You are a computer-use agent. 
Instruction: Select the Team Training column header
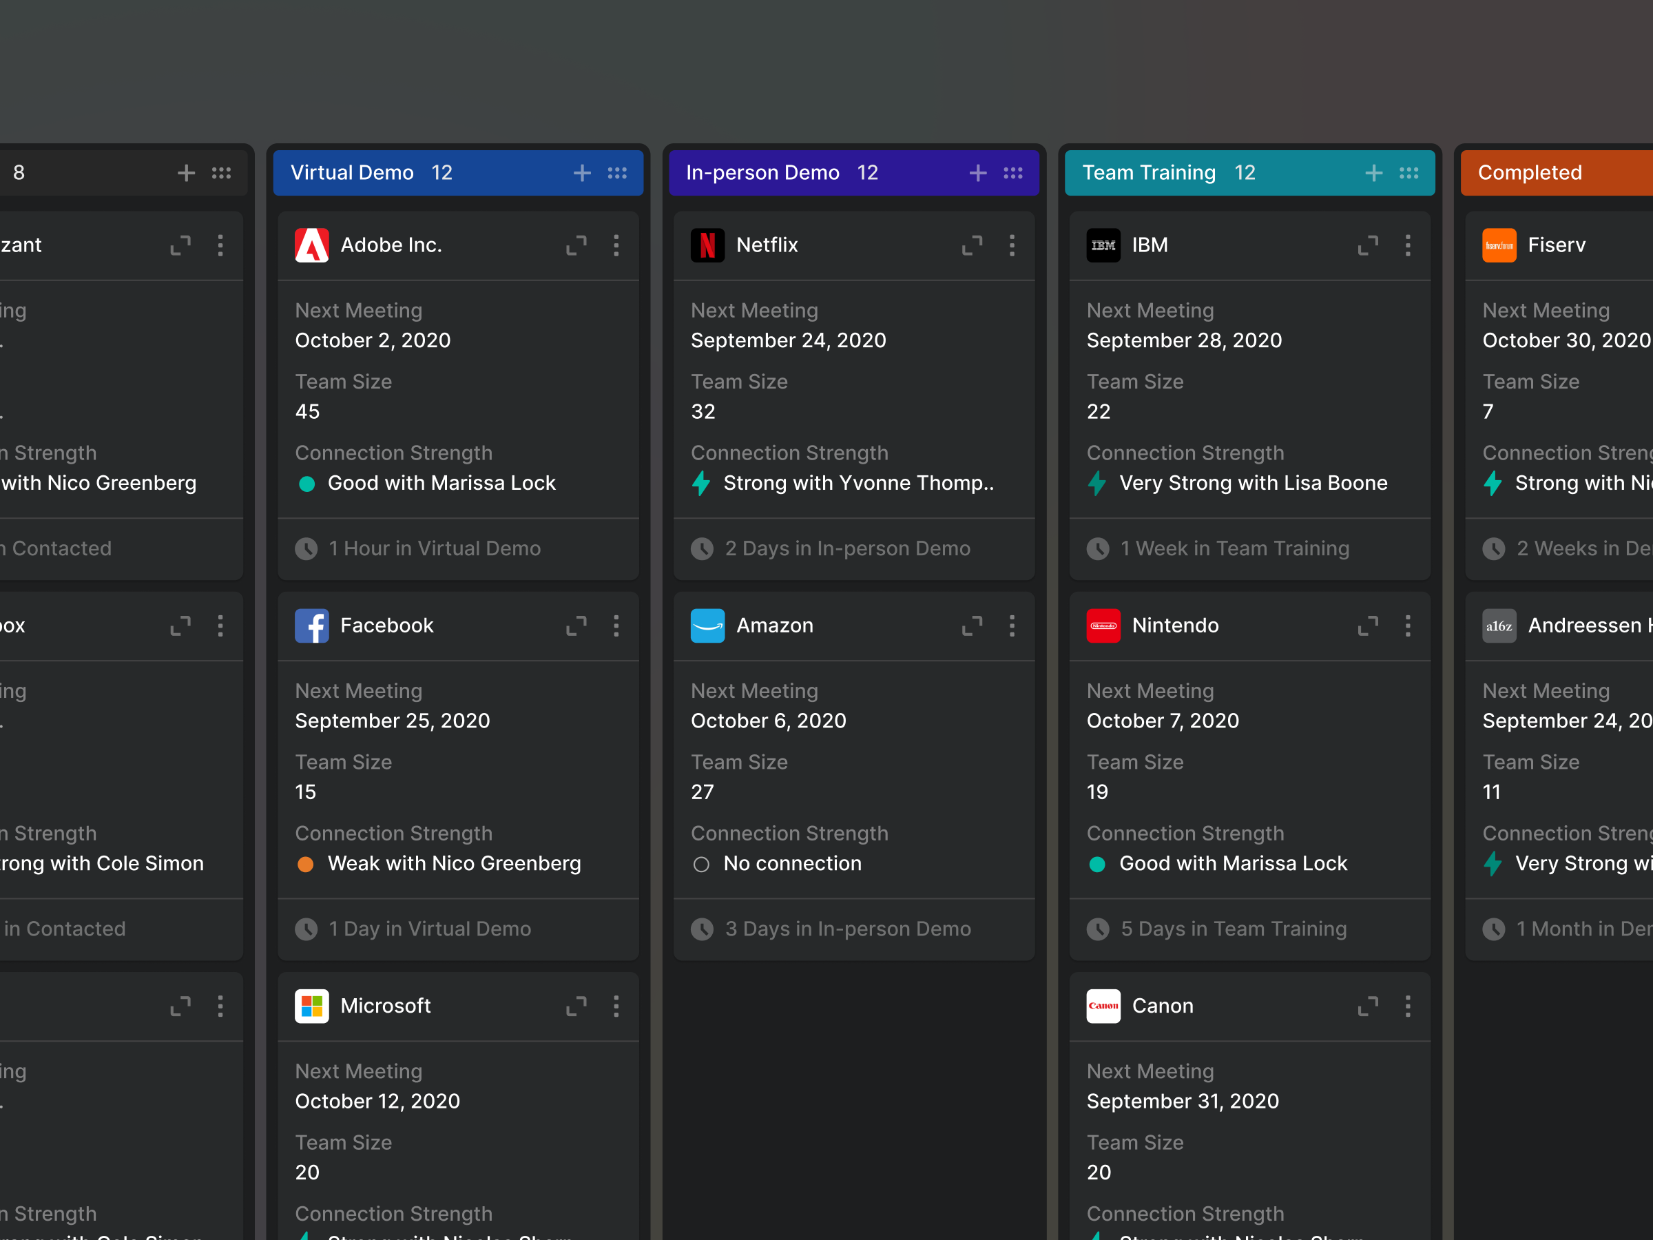[1250, 173]
